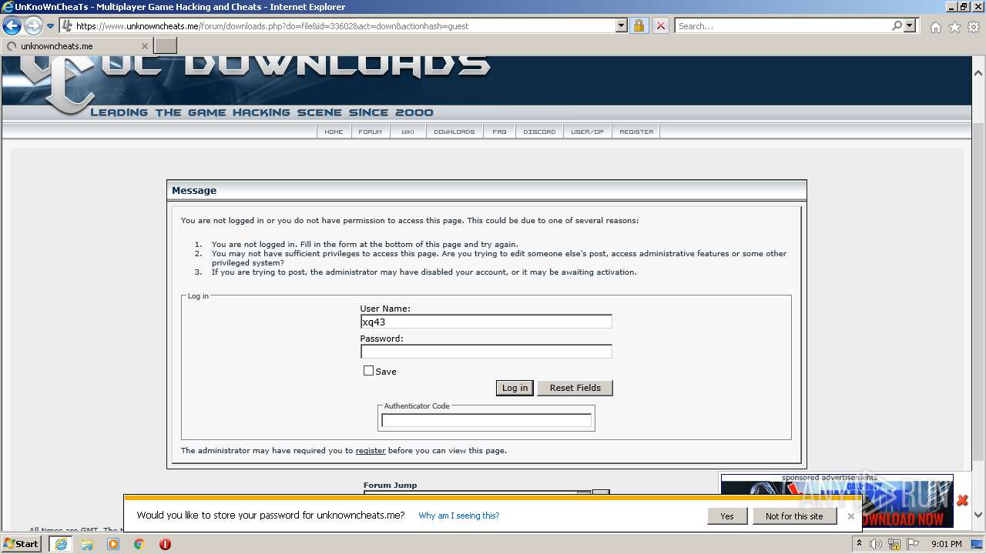Open recent pages dropdown next to Forward button

(x=51, y=25)
